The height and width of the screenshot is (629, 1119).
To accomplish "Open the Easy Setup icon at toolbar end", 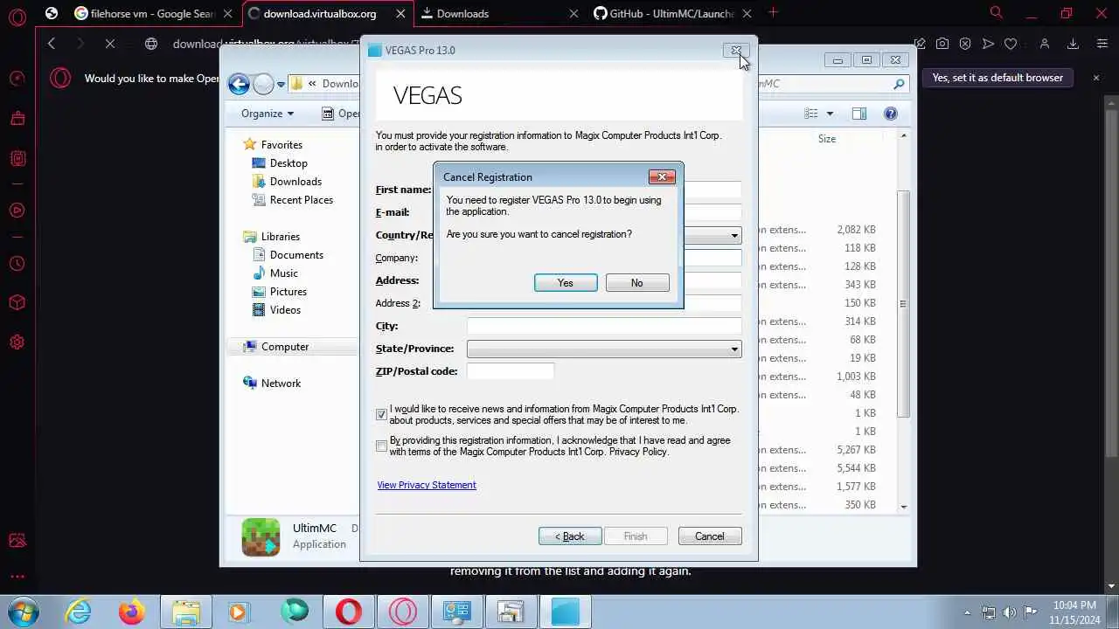I will click(1102, 44).
